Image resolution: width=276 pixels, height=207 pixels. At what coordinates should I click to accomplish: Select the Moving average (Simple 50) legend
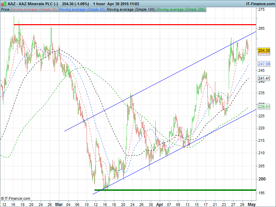point(82,10)
